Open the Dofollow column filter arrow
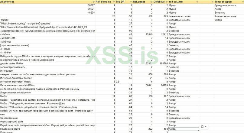The height and width of the screenshot is (133, 244). [167, 2]
